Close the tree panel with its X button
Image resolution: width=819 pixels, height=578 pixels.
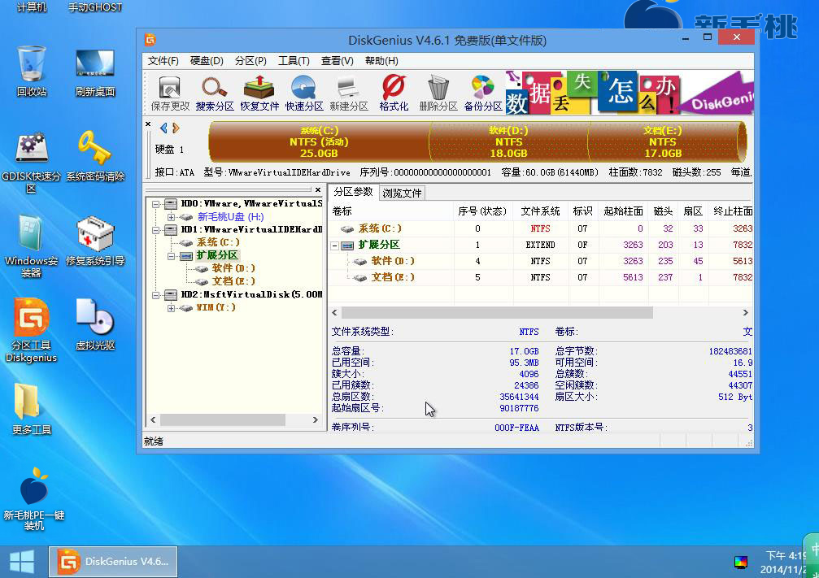(317, 189)
